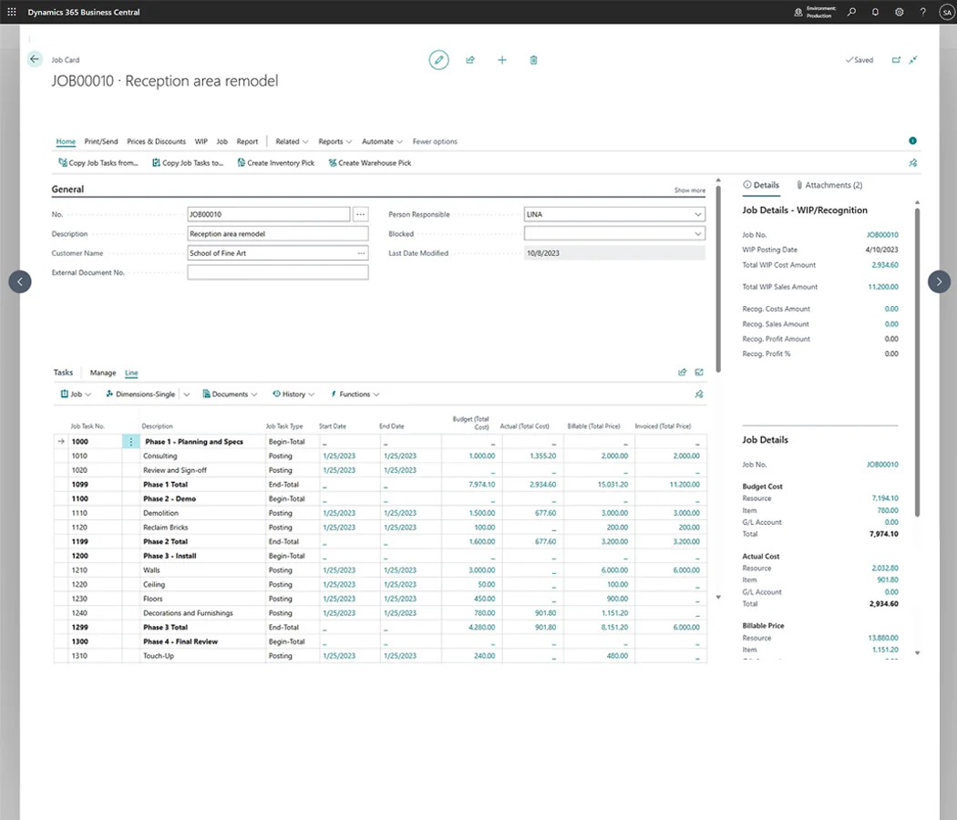Click the delete trash icon
The width and height of the screenshot is (957, 820).
(533, 60)
